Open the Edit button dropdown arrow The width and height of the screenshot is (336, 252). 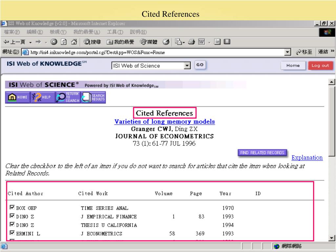click(x=209, y=42)
